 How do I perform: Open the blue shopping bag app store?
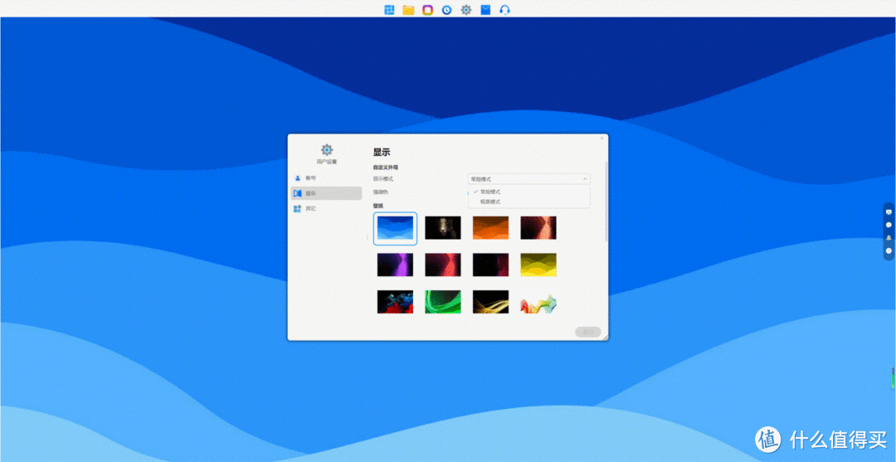[485, 10]
